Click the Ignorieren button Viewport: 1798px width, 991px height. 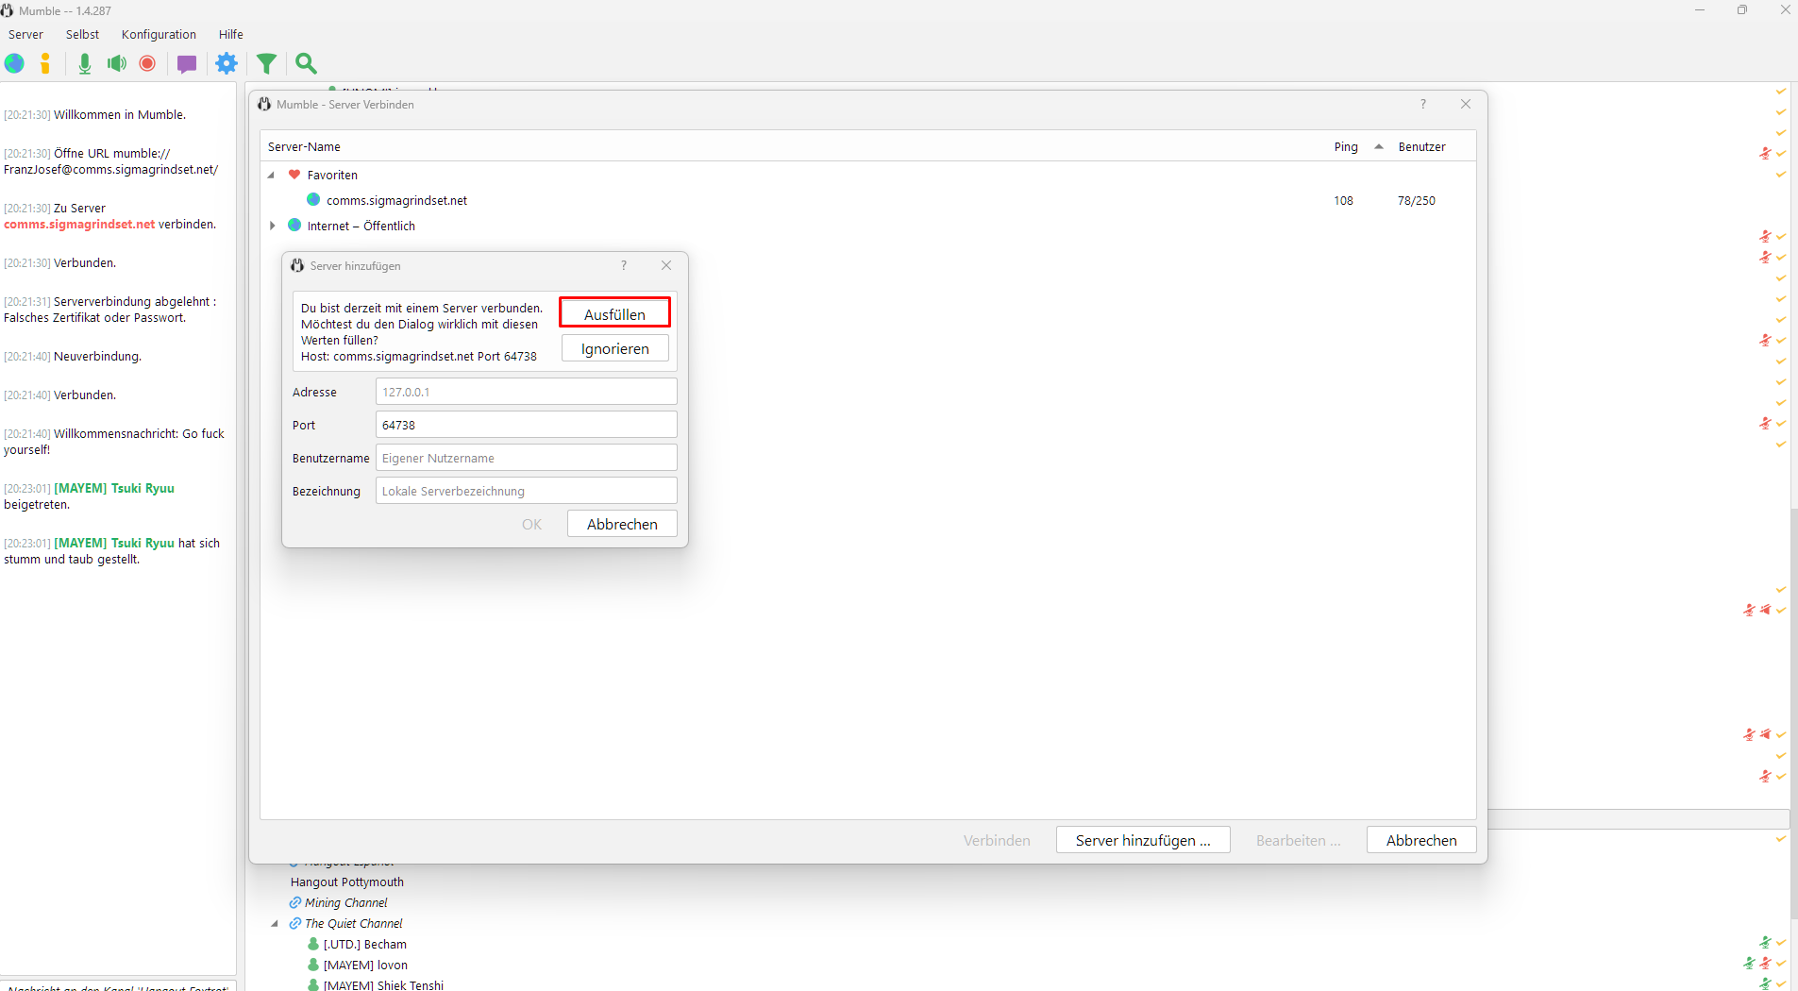(x=614, y=348)
